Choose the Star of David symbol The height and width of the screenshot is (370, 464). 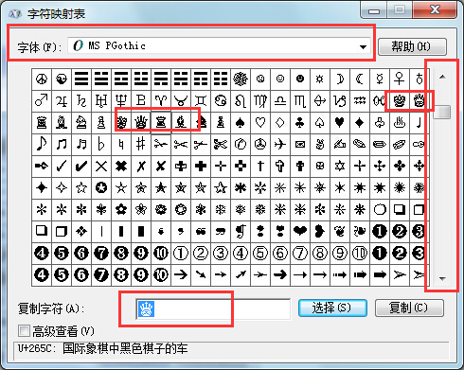click(x=340, y=166)
